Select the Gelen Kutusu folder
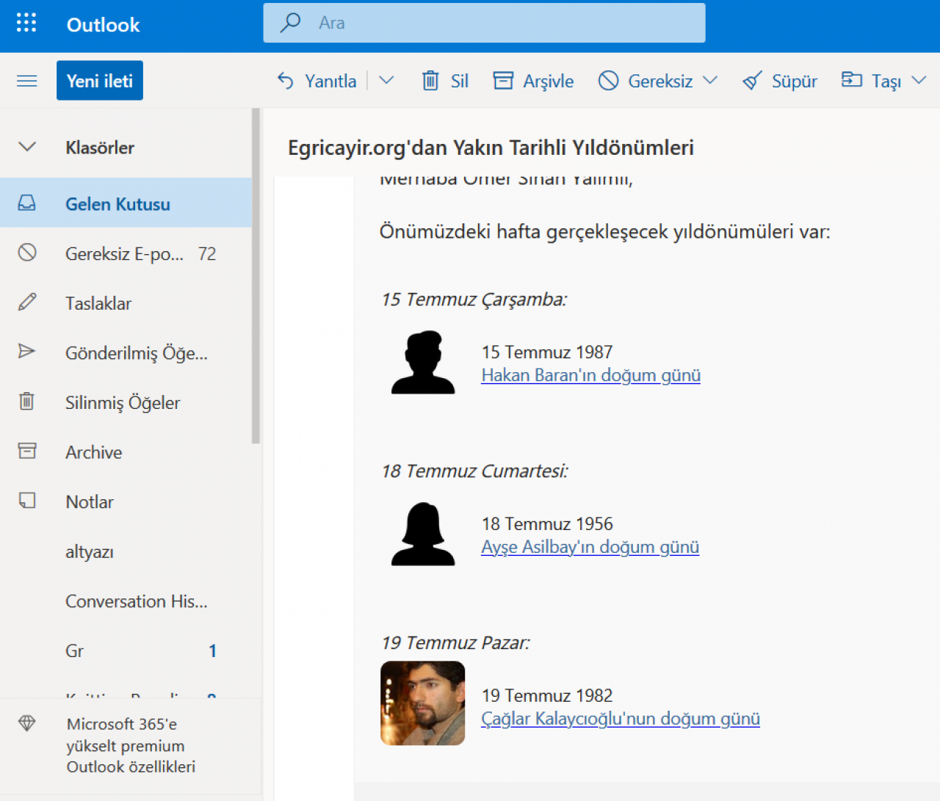940x801 pixels. [x=117, y=203]
